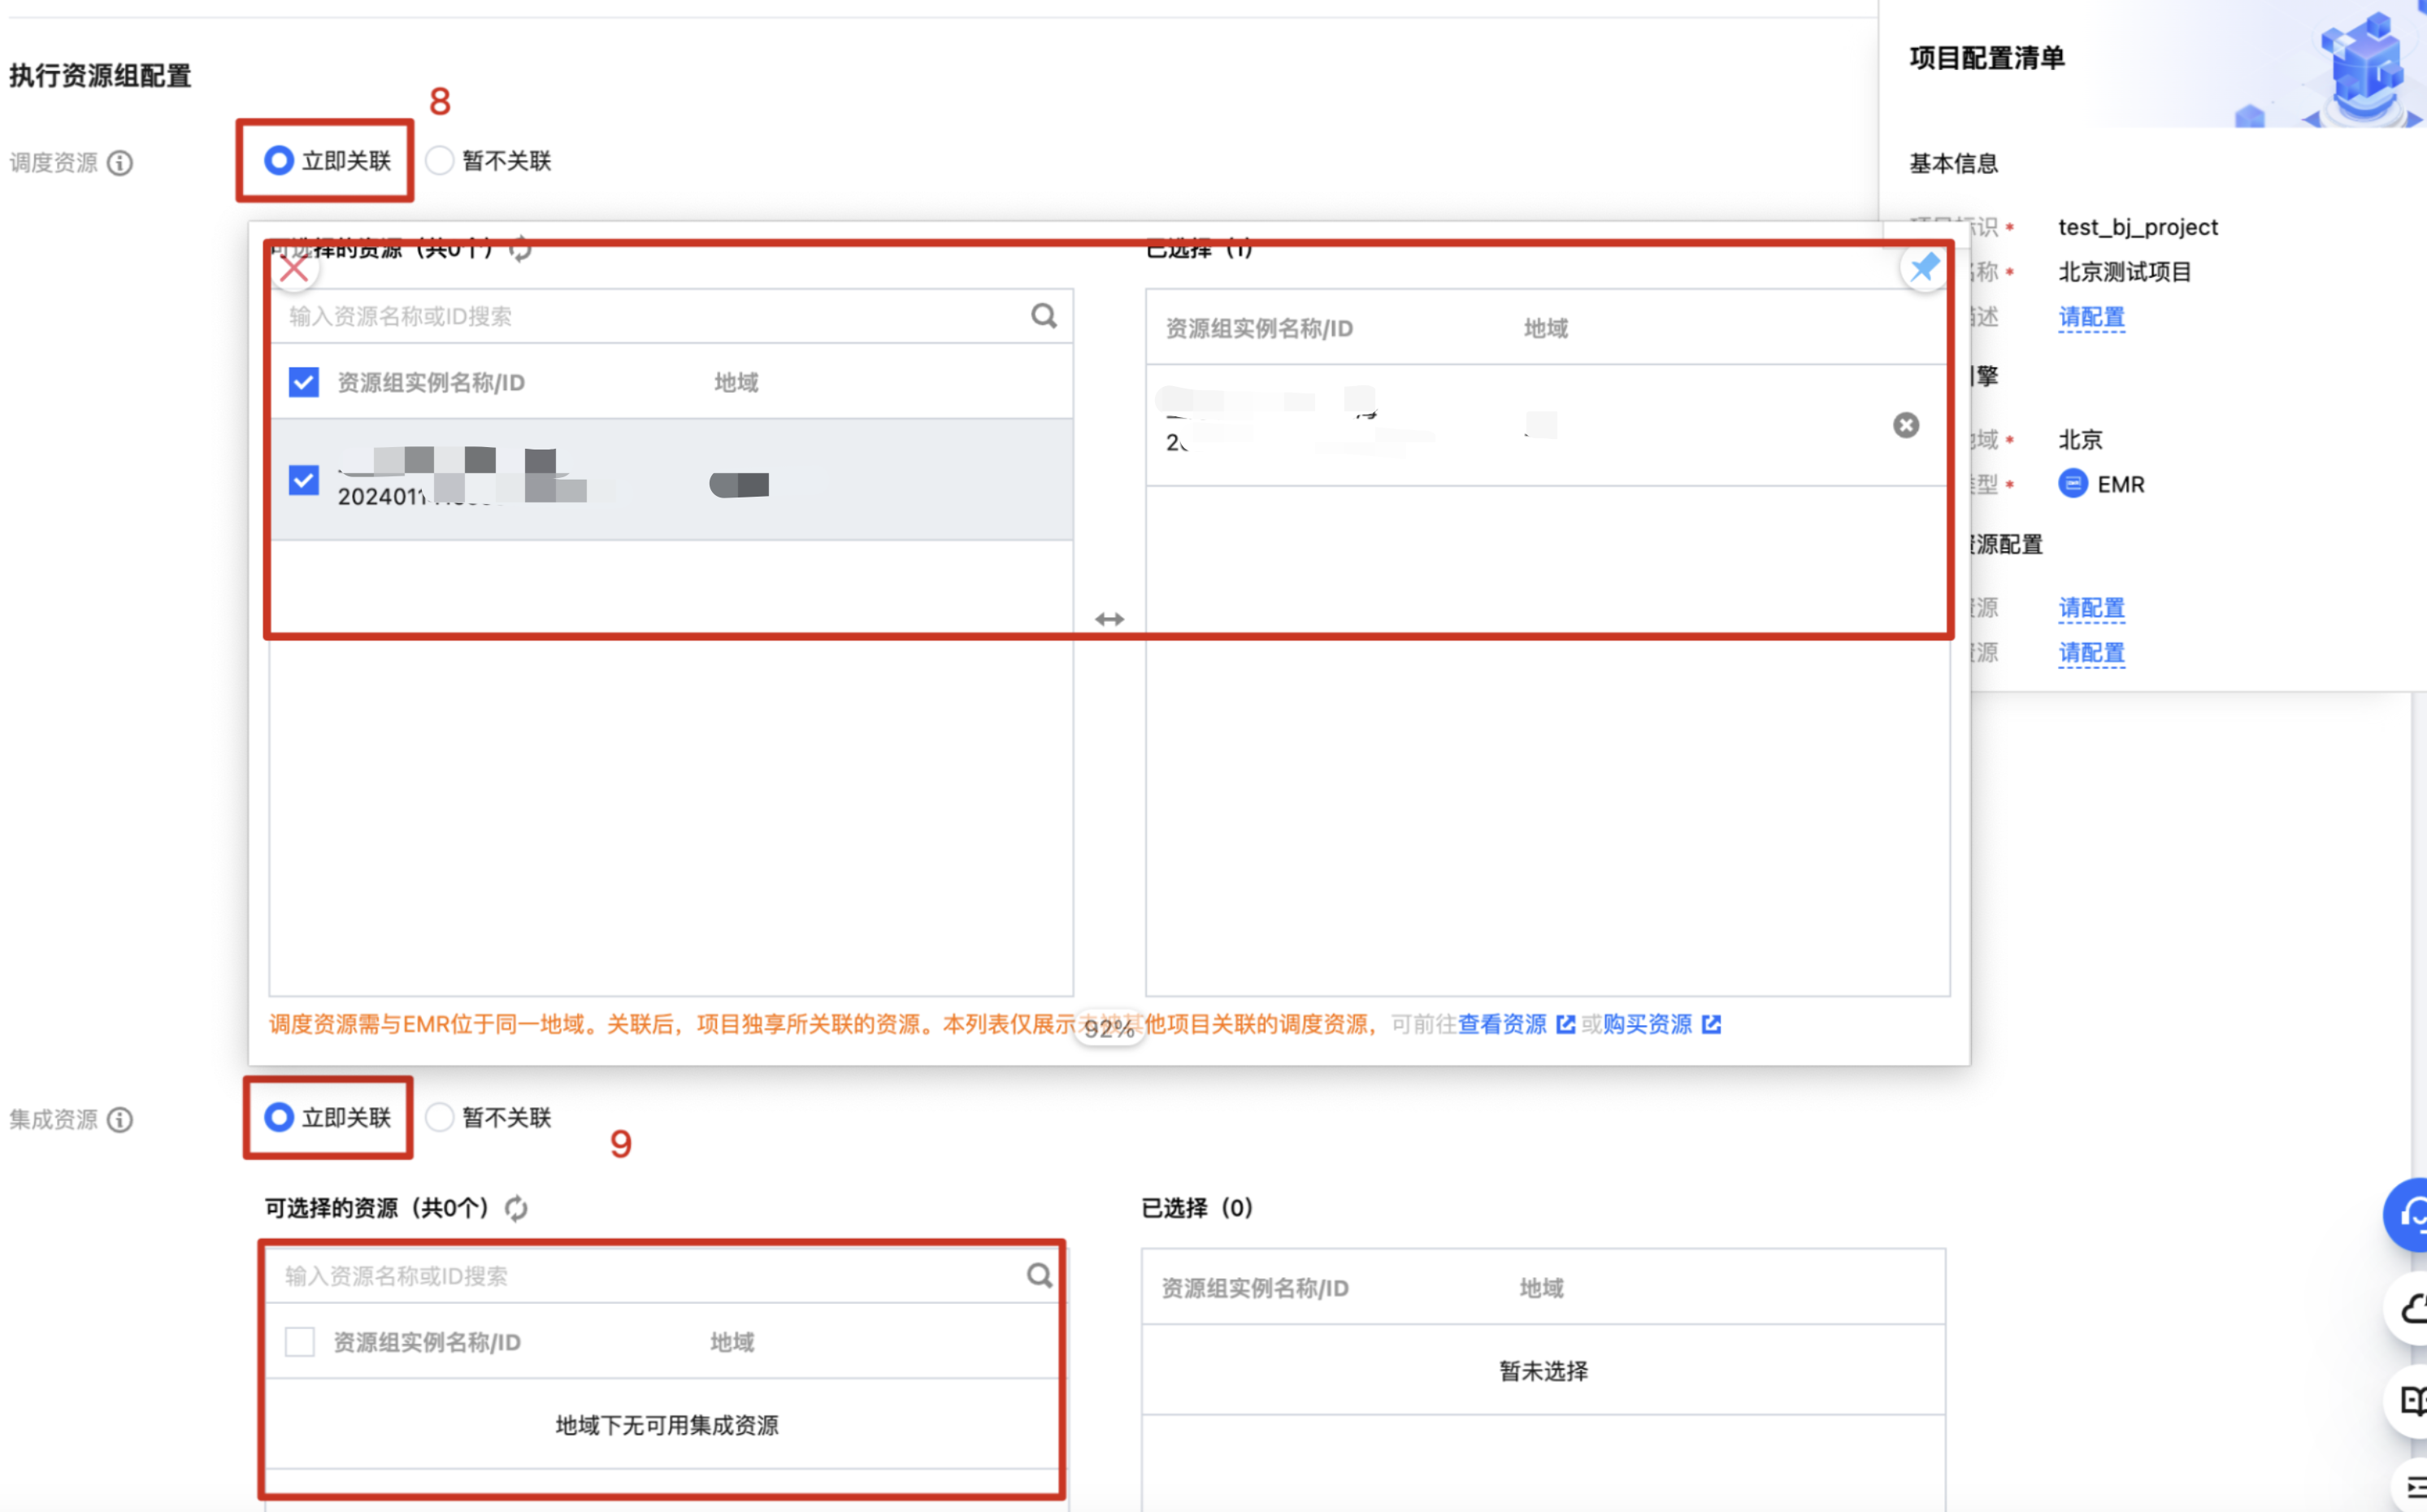Click the red X close icon on overlay

click(294, 269)
